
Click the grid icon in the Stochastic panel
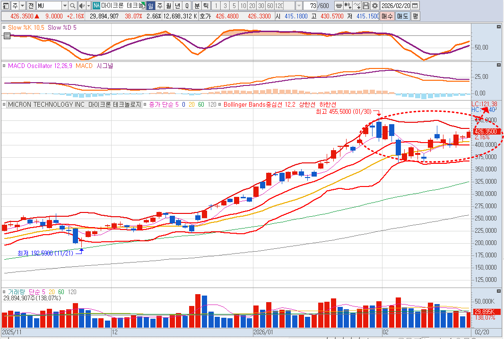click(7, 35)
